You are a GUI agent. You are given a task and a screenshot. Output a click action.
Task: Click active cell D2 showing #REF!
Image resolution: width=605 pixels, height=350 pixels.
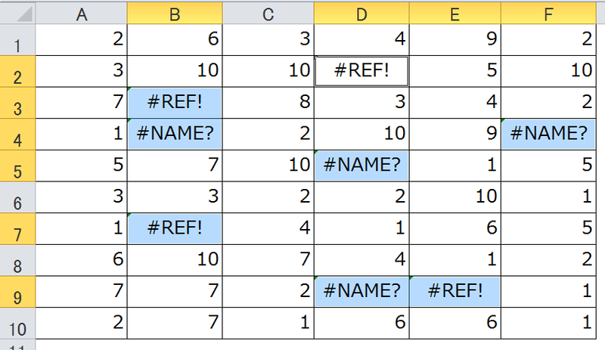click(361, 71)
